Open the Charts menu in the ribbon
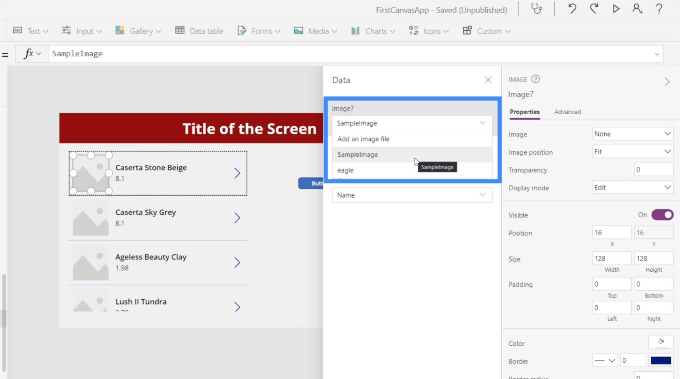Viewport: 680px width, 379px height. tap(373, 31)
